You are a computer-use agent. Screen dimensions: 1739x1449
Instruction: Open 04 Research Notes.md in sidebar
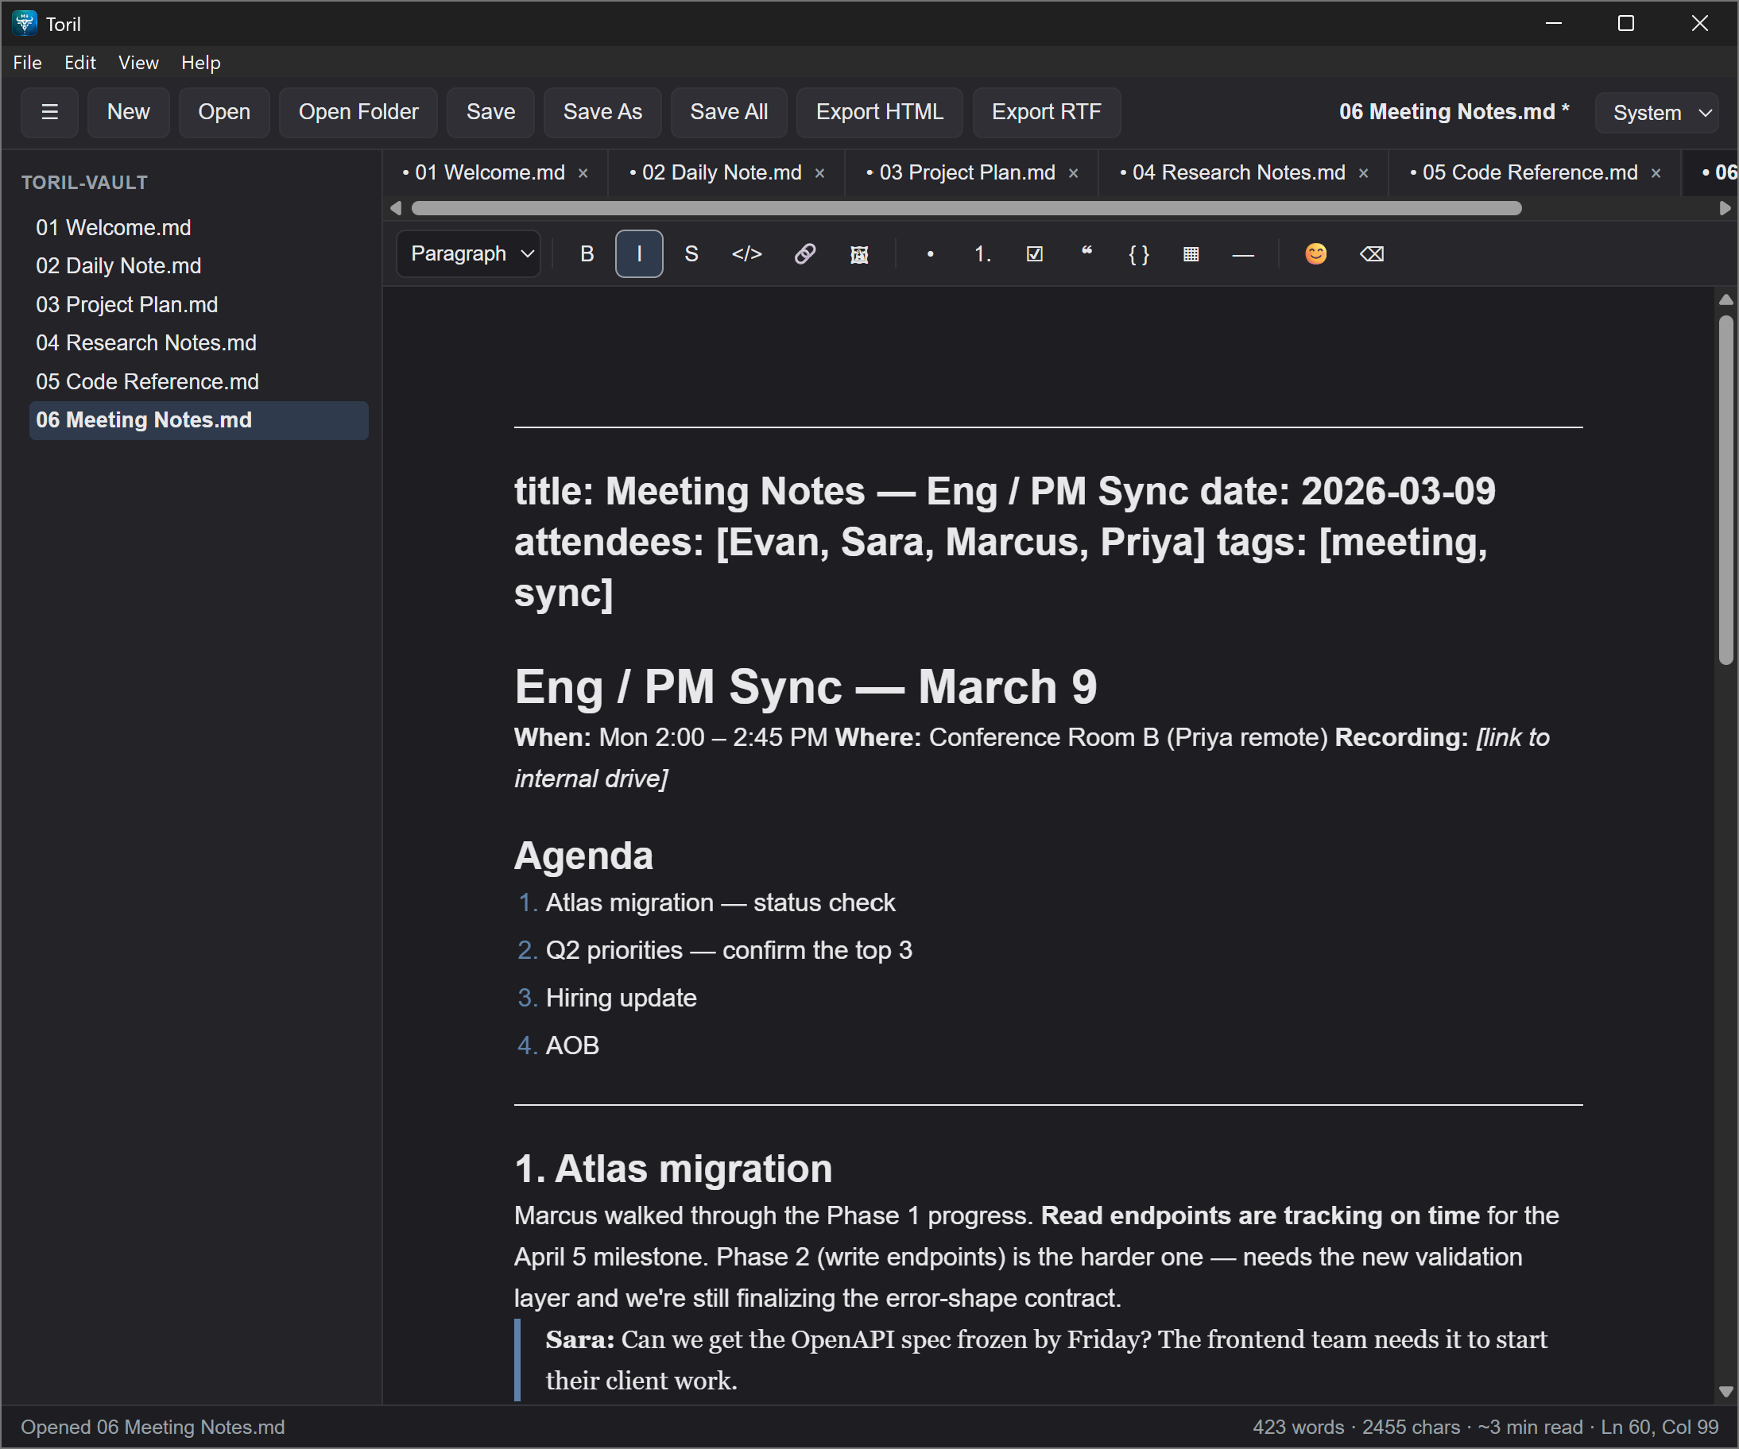pos(199,342)
